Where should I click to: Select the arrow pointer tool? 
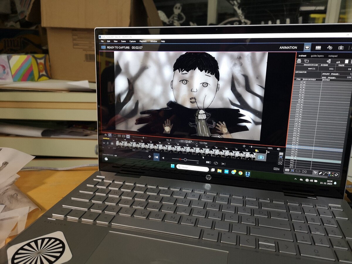point(315,173)
